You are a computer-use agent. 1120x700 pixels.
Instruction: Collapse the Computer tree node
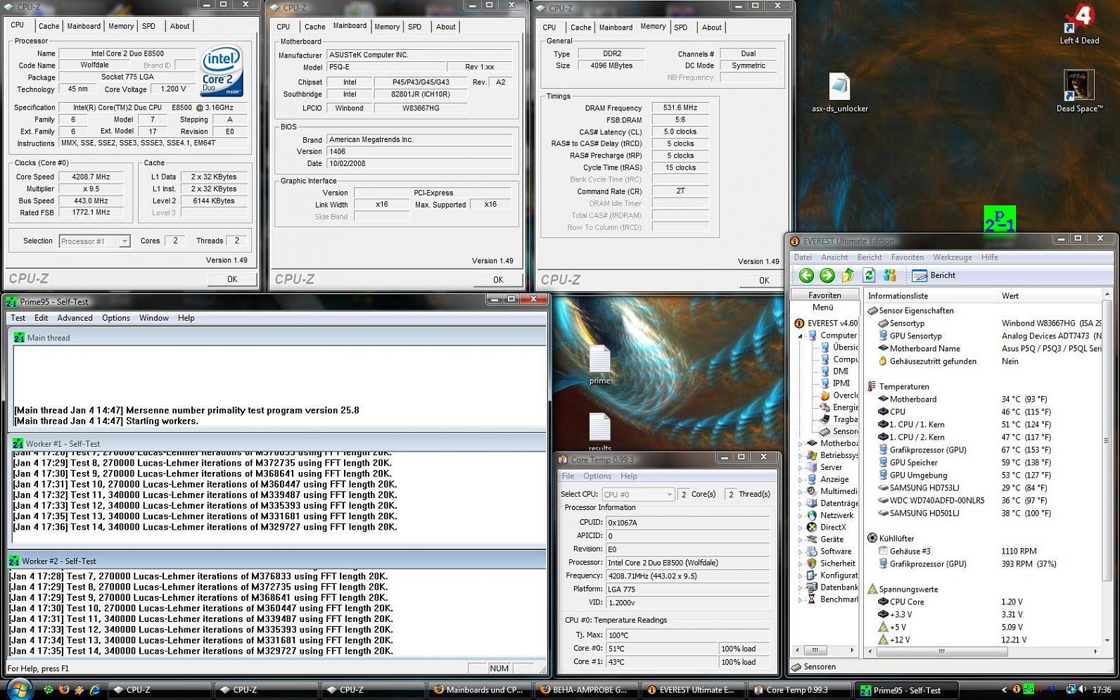point(800,336)
